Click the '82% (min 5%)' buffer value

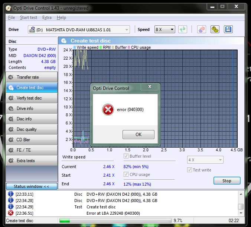tap(136, 167)
